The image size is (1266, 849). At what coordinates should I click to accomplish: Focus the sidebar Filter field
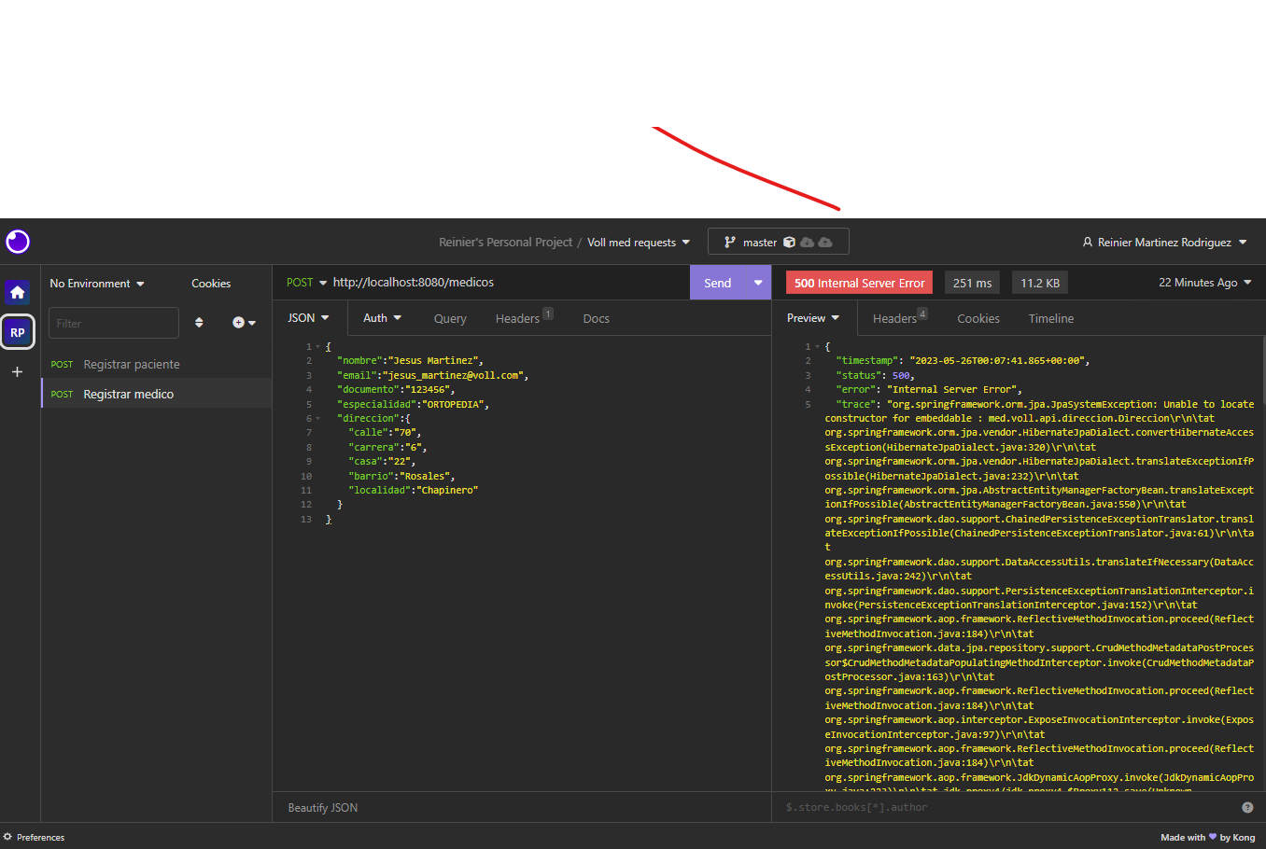click(113, 323)
